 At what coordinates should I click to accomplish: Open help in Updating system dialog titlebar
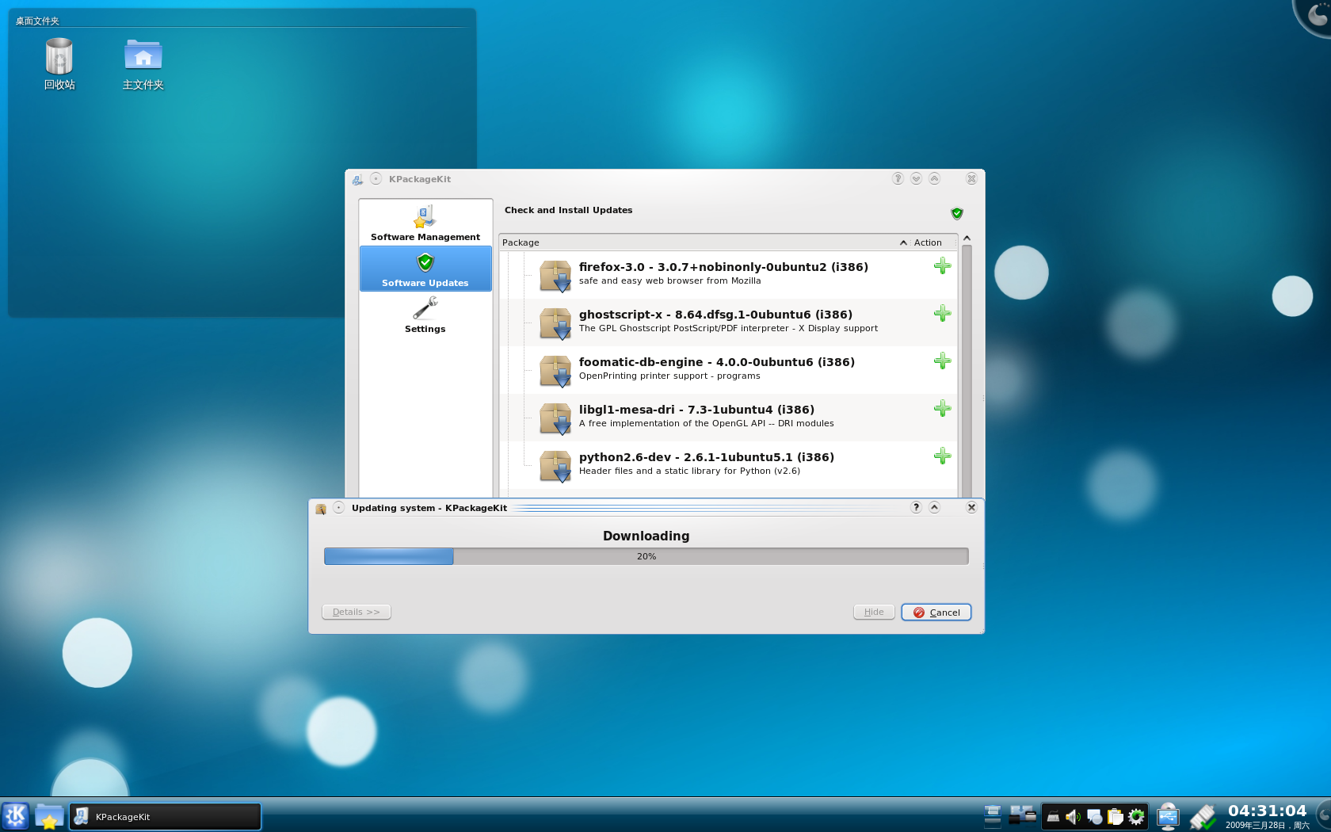(x=916, y=507)
